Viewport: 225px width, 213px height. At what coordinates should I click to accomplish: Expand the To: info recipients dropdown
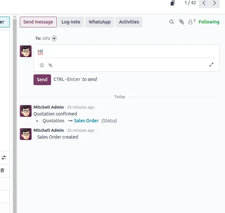(x=54, y=38)
